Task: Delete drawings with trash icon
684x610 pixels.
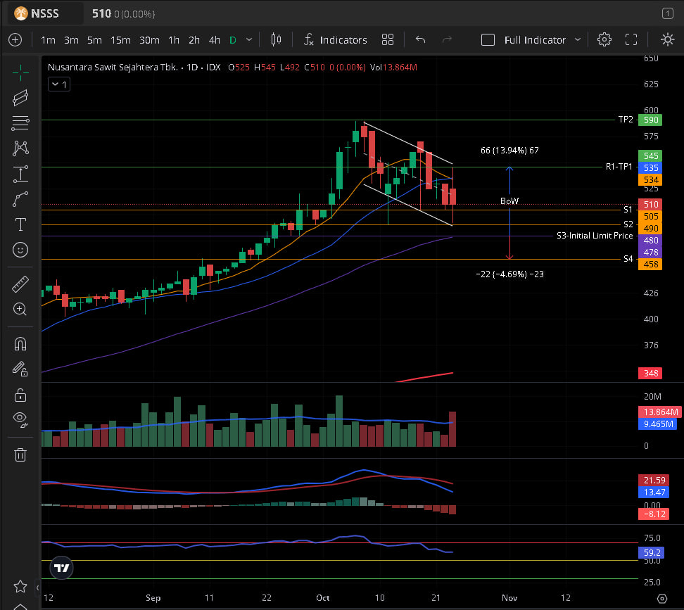Action: 20,455
